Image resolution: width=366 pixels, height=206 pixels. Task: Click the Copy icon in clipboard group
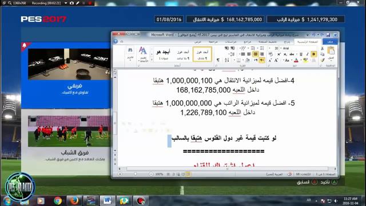(x=322, y=54)
